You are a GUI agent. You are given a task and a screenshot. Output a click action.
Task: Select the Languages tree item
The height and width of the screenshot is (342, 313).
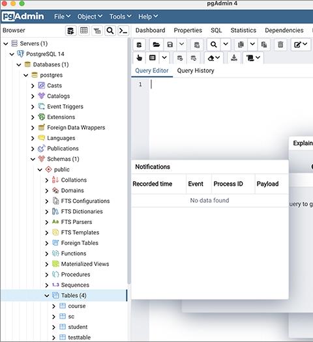pyautogui.click(x=61, y=138)
